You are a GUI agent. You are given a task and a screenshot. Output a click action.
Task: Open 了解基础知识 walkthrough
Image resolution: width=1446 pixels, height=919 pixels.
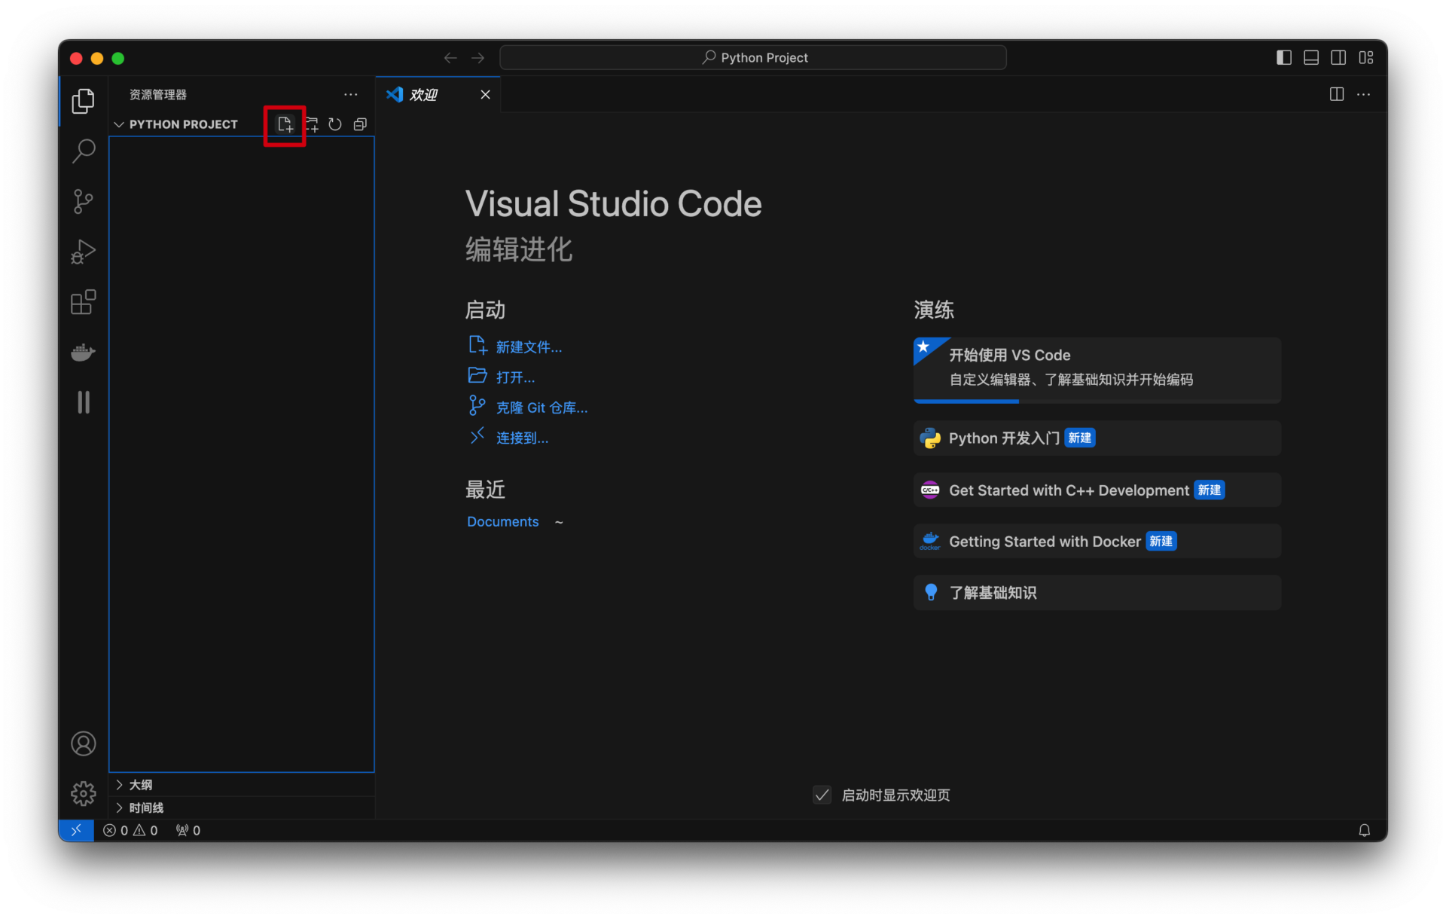pos(1097,592)
